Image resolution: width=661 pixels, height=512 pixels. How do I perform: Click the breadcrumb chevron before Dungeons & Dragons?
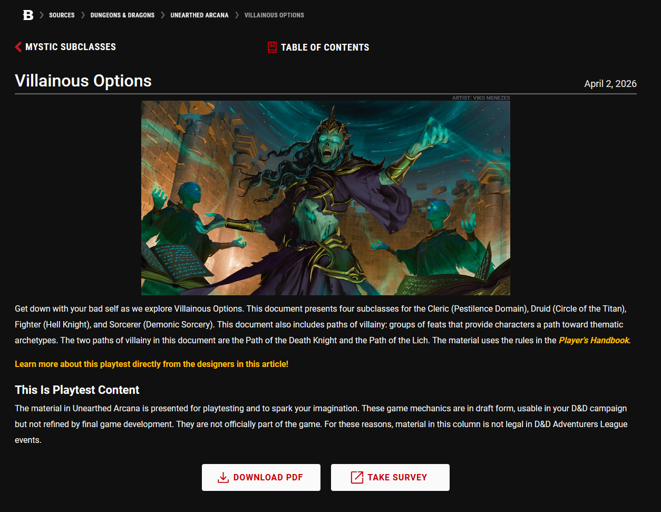pyautogui.click(x=83, y=15)
